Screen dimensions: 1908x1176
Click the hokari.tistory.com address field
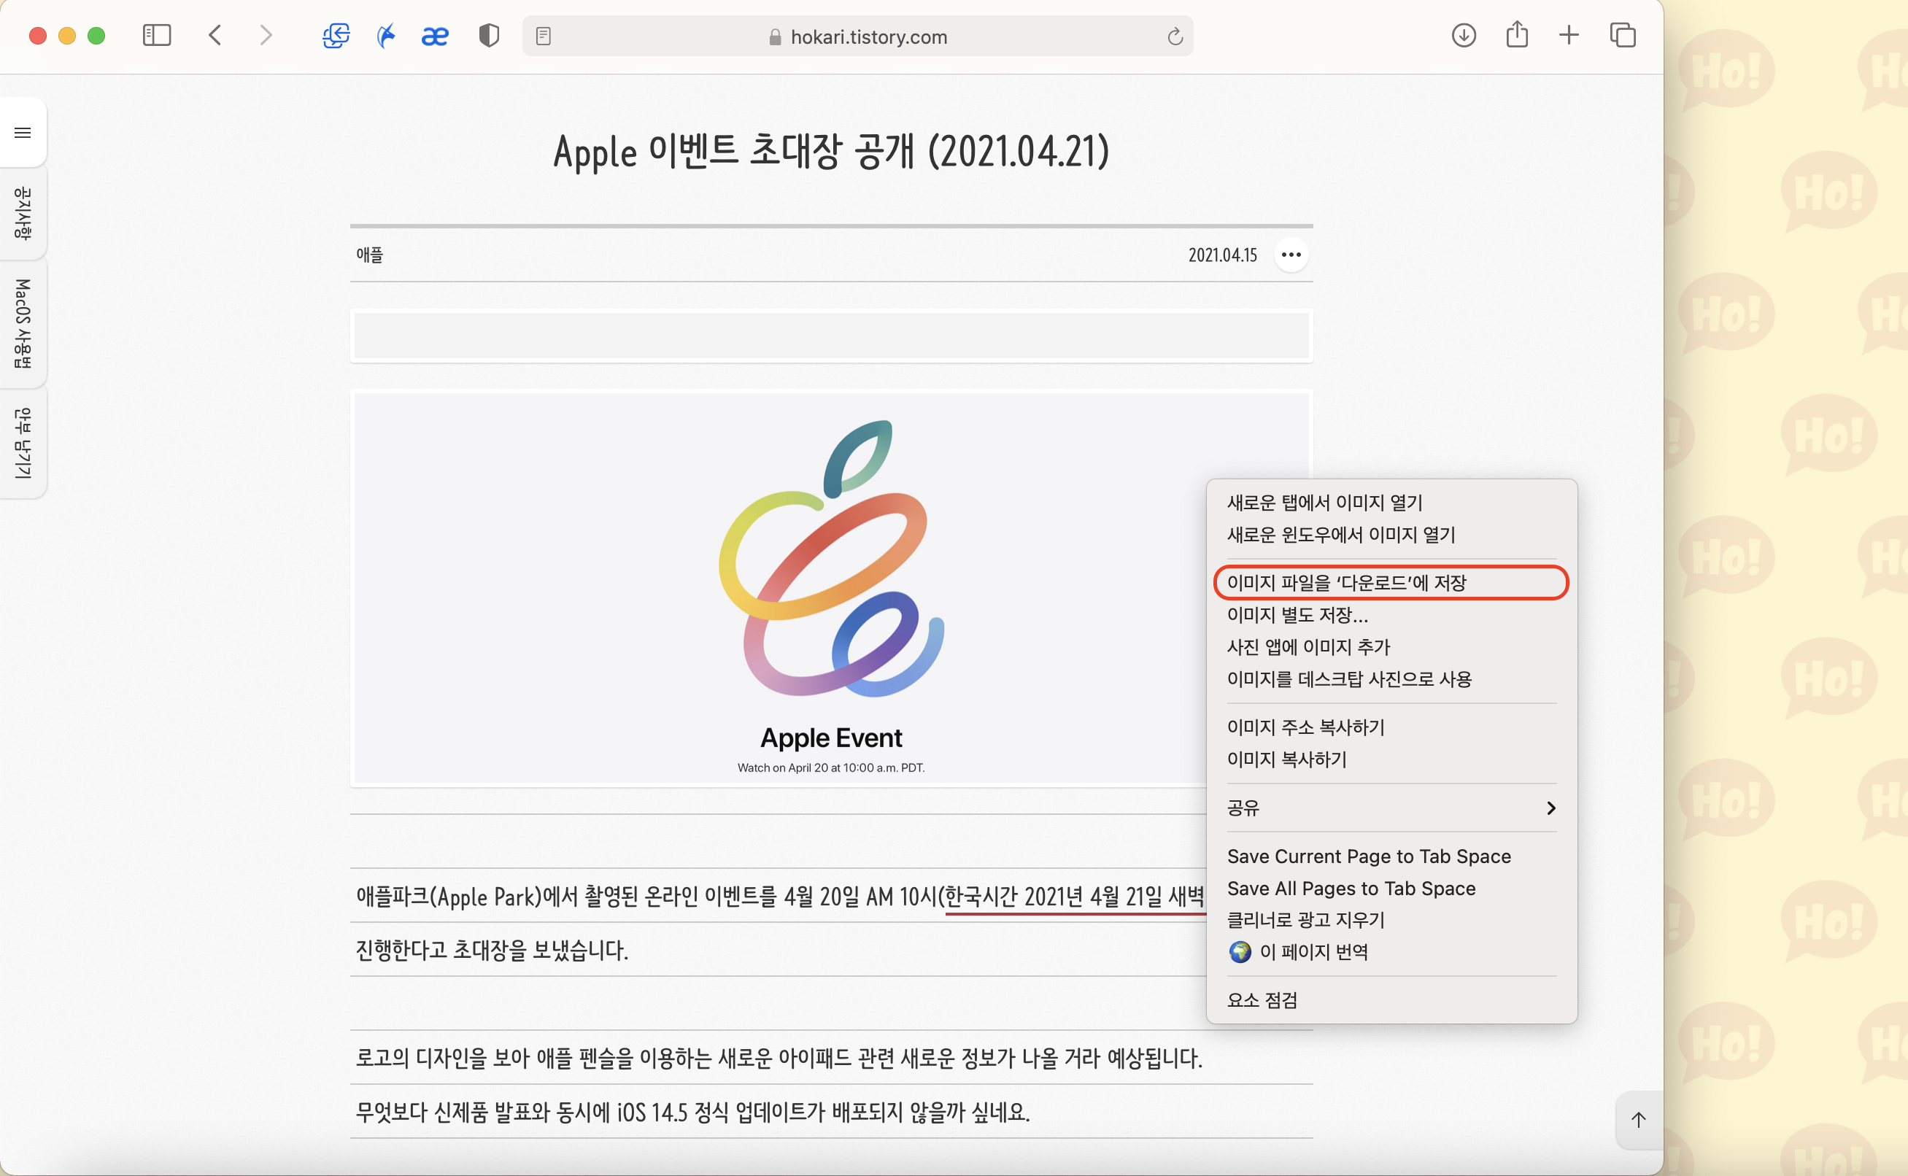pos(868,36)
